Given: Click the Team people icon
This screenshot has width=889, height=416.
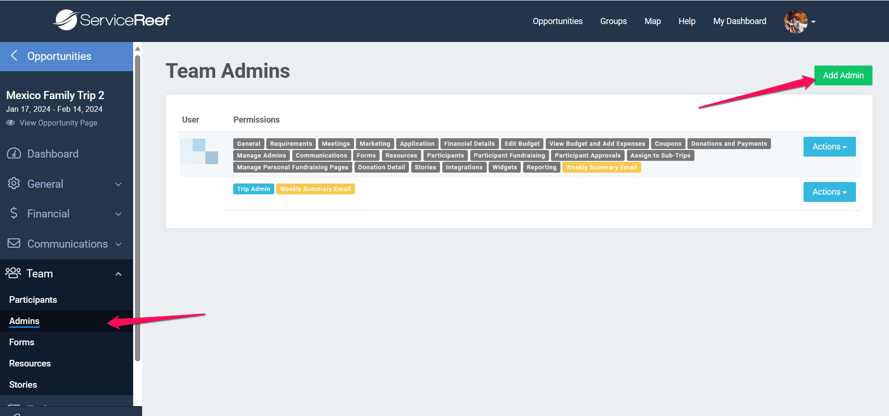Looking at the screenshot, I should [x=13, y=273].
